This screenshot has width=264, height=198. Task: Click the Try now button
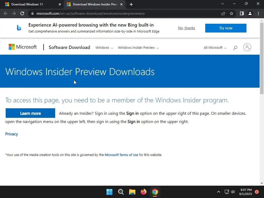pyautogui.click(x=226, y=28)
